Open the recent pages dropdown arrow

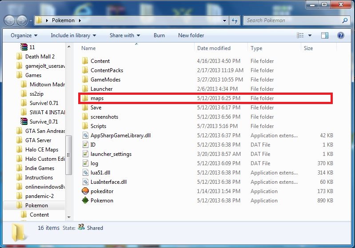point(31,21)
